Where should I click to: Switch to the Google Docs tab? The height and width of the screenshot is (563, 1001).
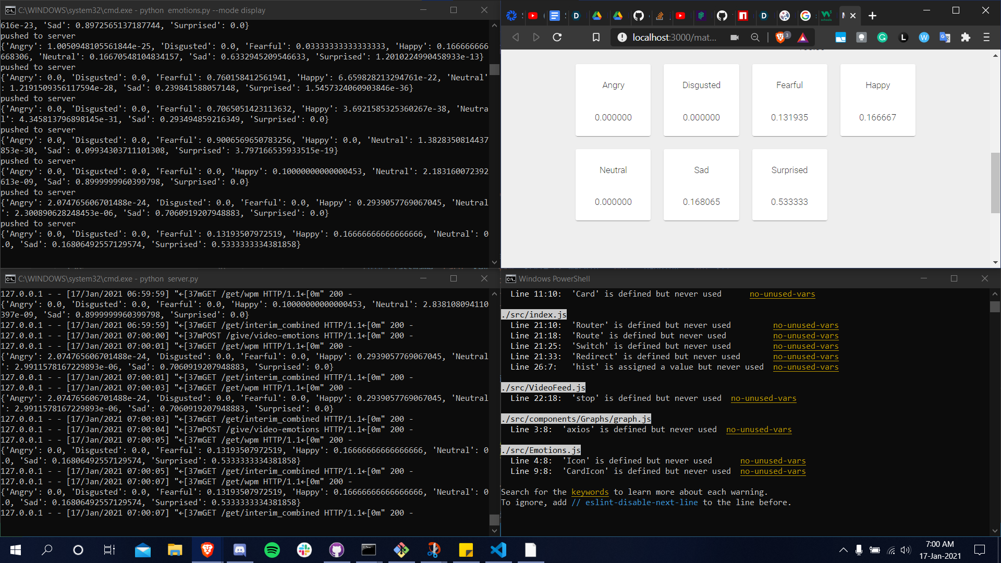tap(555, 16)
